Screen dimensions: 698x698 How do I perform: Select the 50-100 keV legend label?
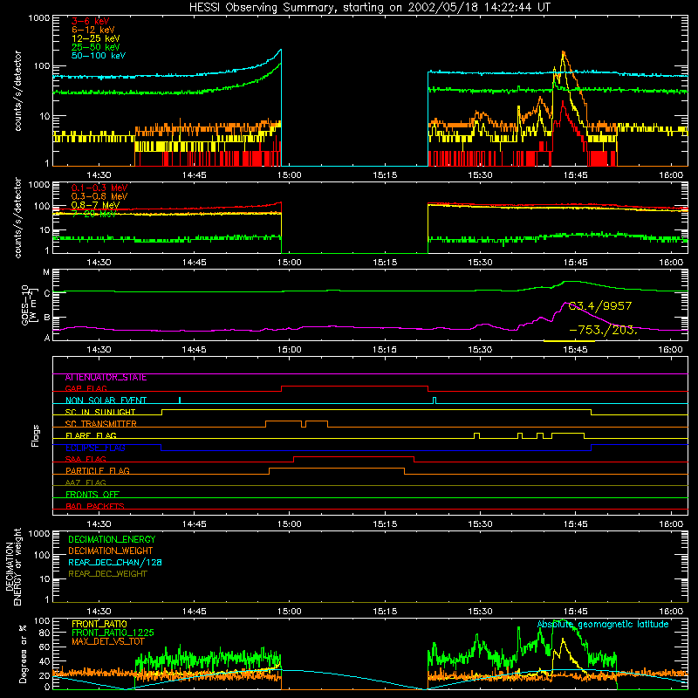[x=99, y=56]
